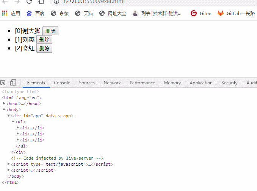The image size is (257, 191).
Task: Switch to the Sources tab
Action: 87,83
